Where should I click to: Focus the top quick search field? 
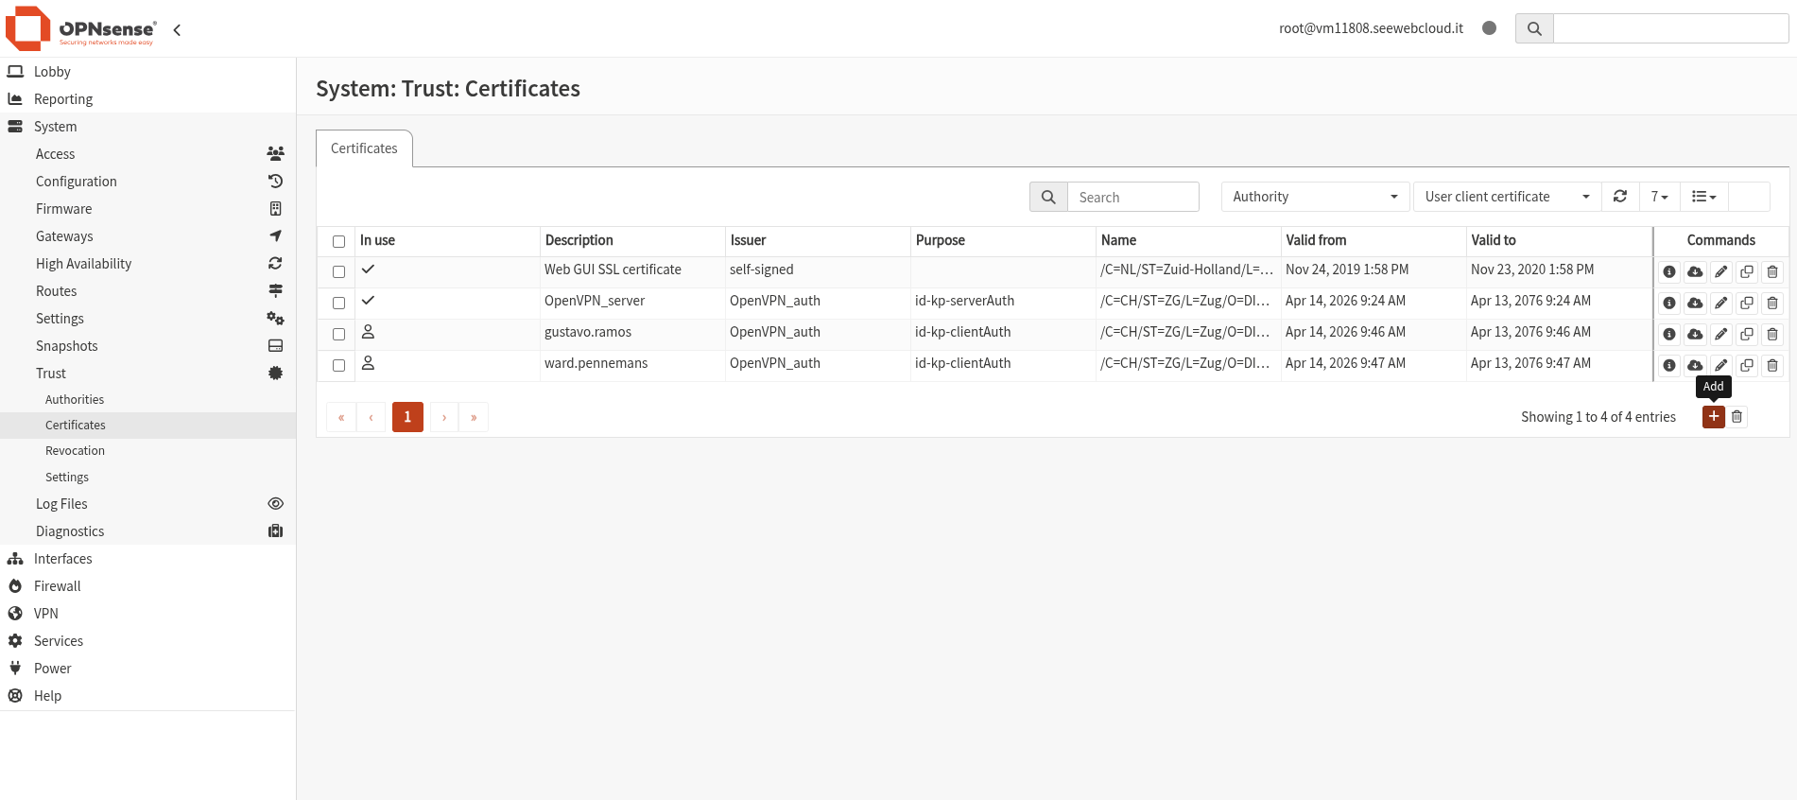(x=1671, y=28)
